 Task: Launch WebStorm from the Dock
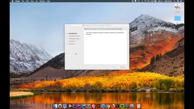pyautogui.click(x=84, y=106)
